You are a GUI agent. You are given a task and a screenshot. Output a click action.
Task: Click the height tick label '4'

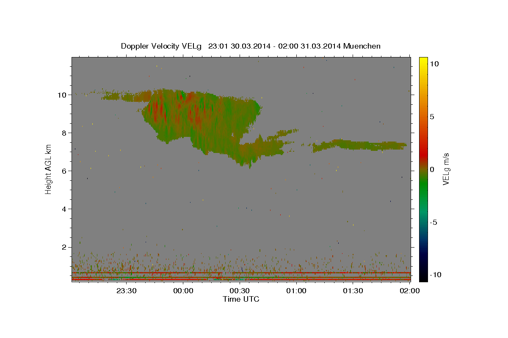click(64, 209)
